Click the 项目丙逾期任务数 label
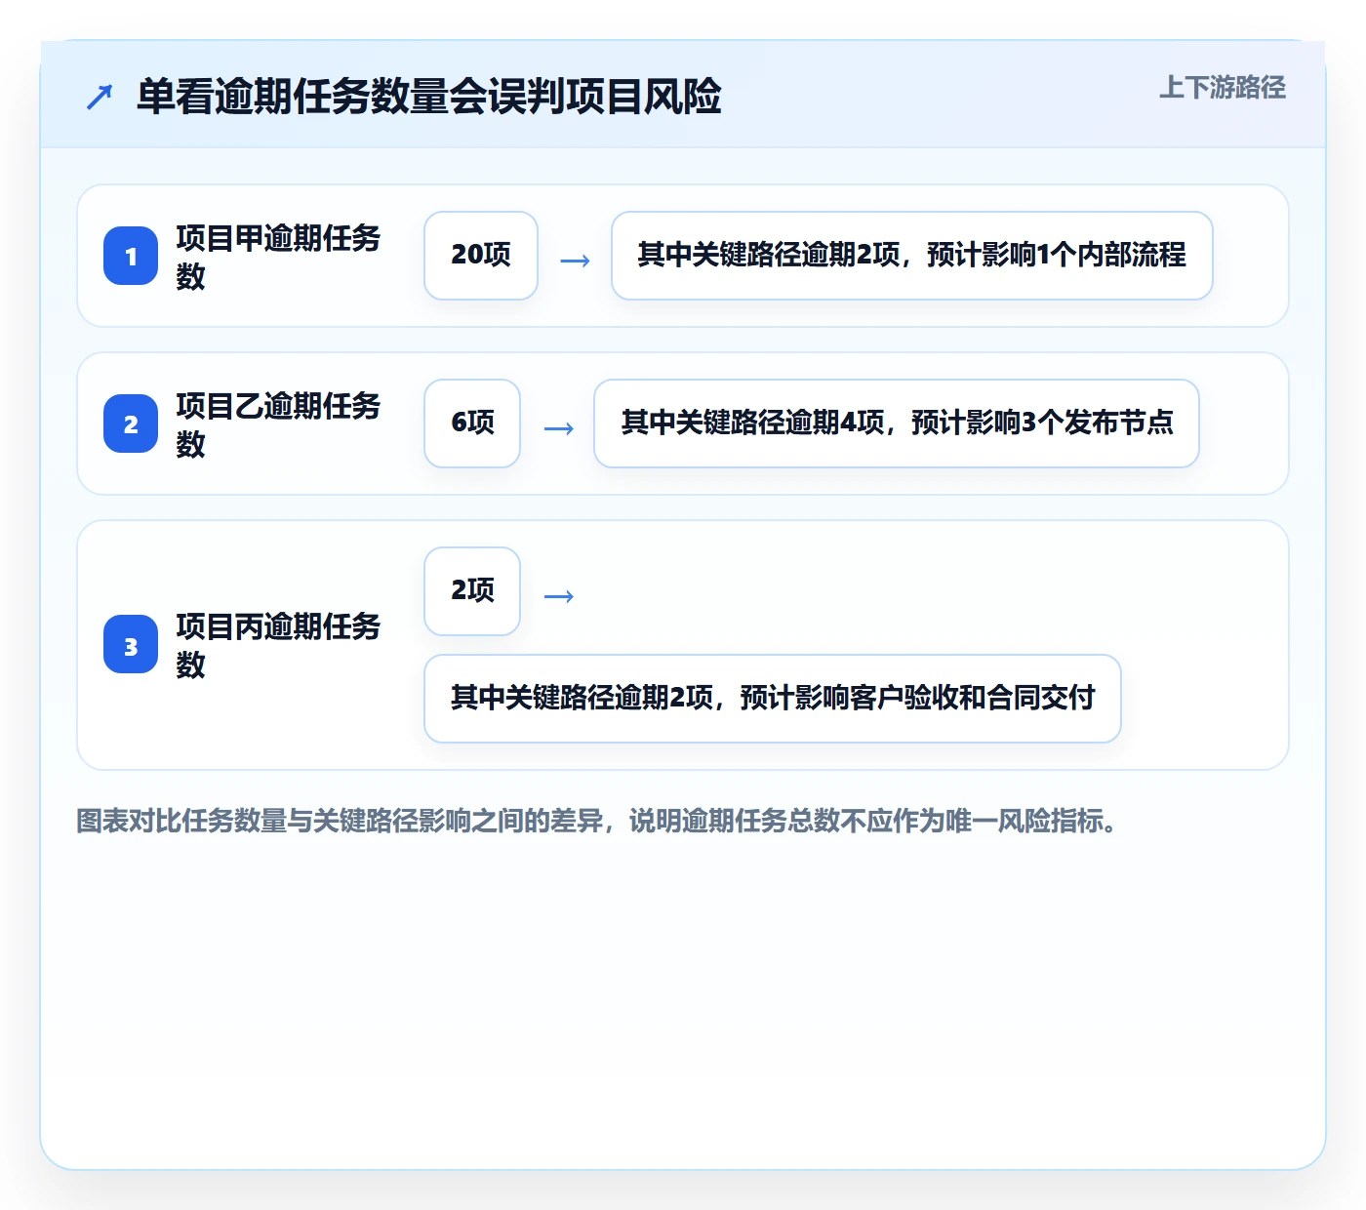 tap(278, 645)
